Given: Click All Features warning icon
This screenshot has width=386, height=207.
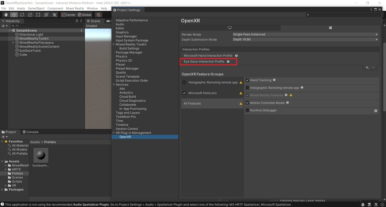Looking at the screenshot, I should click(241, 104).
